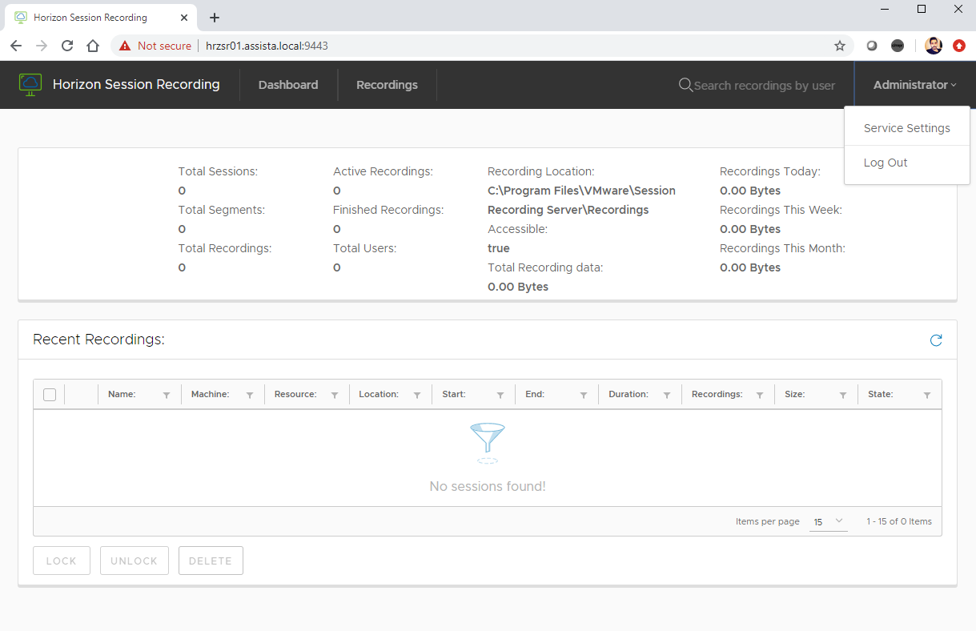Go back in browser
This screenshot has height=631, width=976.
click(16, 46)
